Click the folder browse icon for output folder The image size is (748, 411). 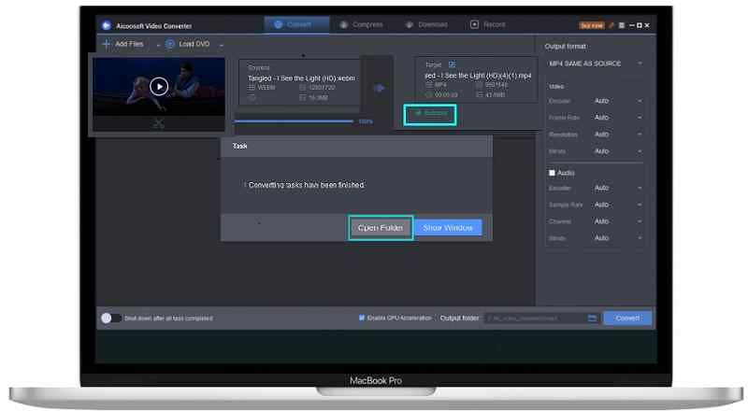[x=592, y=318]
